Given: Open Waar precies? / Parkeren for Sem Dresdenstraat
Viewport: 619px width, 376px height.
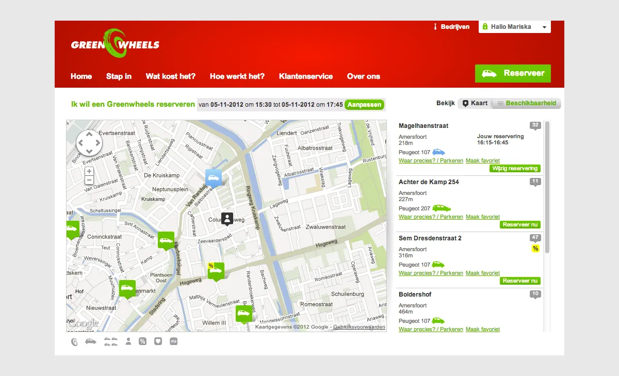Looking at the screenshot, I should point(431,273).
